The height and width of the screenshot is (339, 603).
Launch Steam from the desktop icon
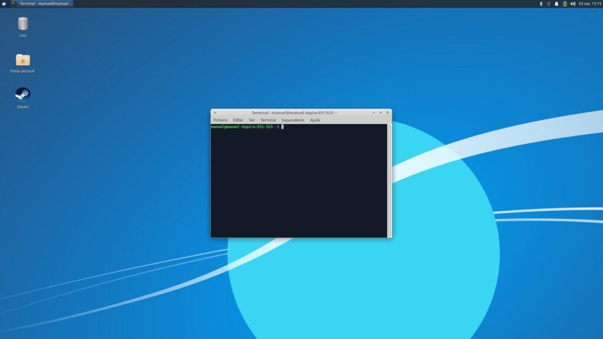tap(22, 95)
